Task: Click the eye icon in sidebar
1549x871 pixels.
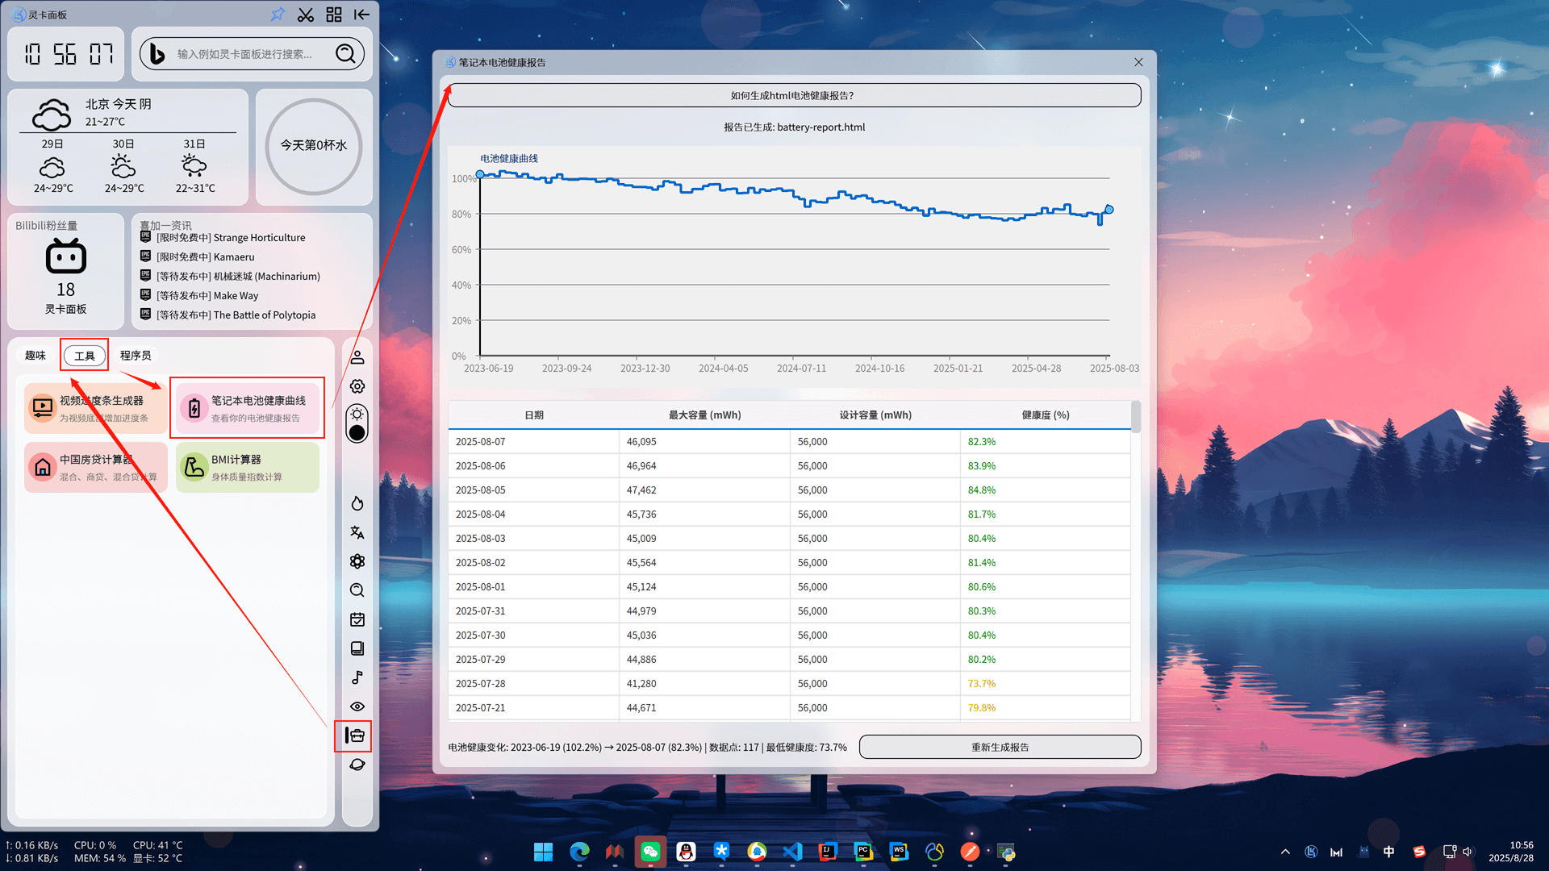Action: (357, 706)
